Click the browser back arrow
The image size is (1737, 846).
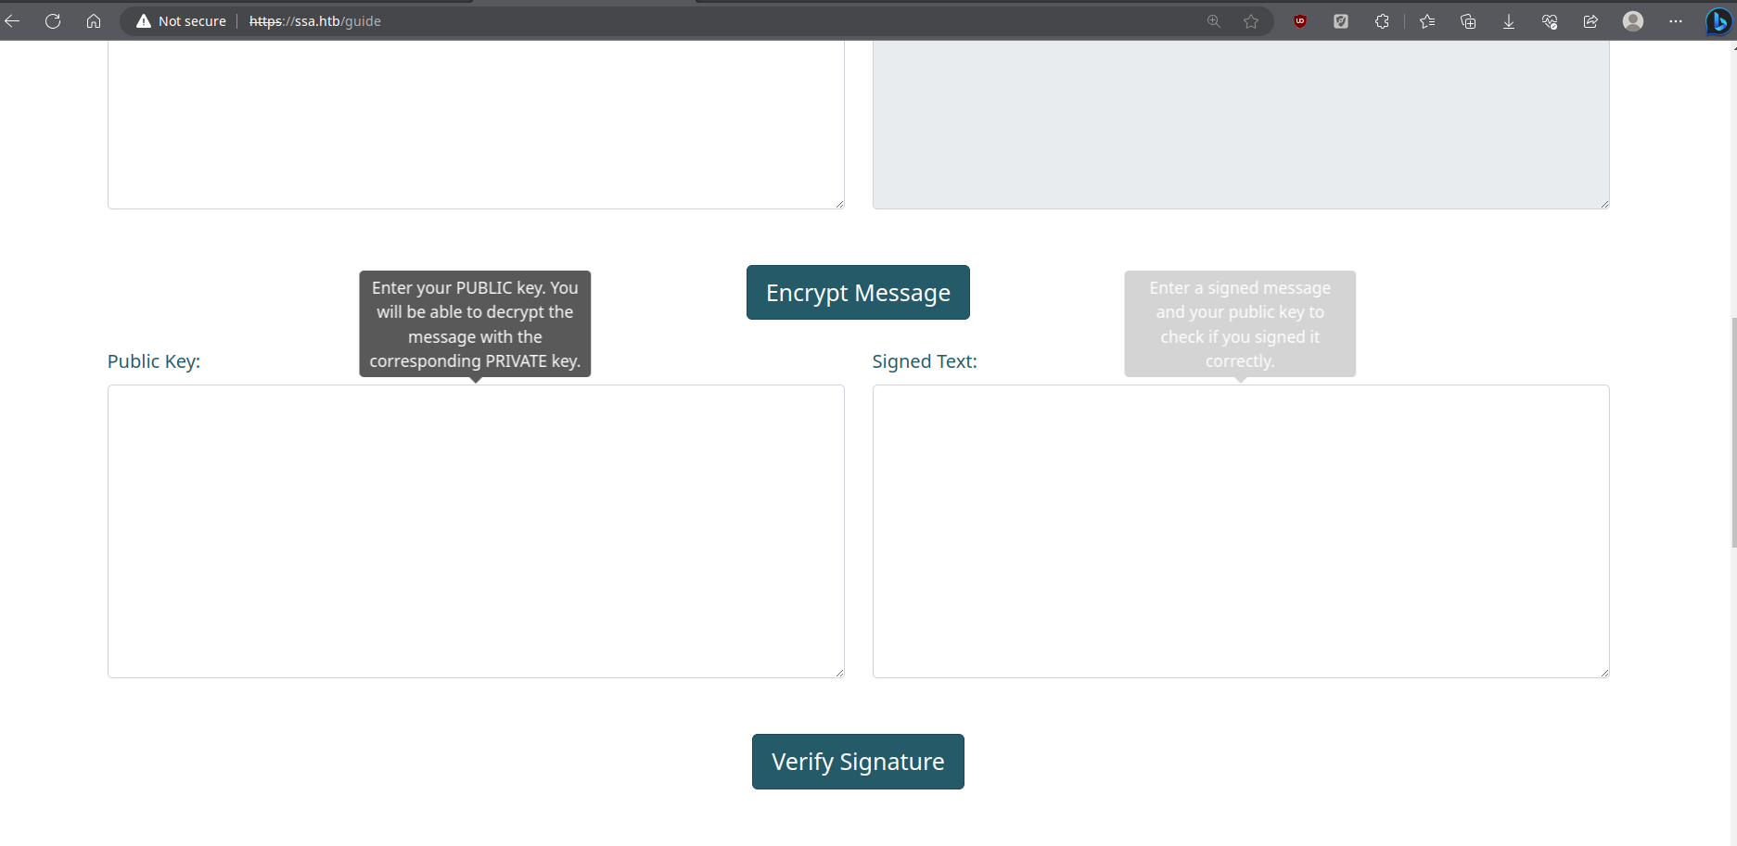click(12, 21)
